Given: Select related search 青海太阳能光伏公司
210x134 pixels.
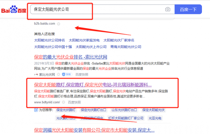Looking at the screenshot, I should [x=126, y=47].
